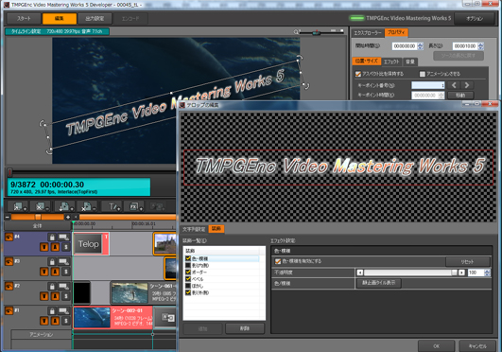
Task: Select the Telop clip on track #4
Action: click(91, 244)
